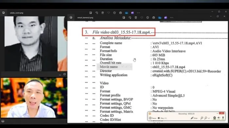Click the orange recorder logo icon

[150, 114]
